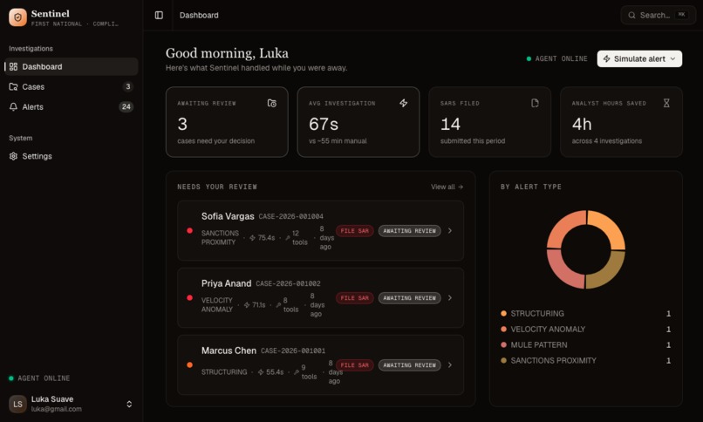Click the LS user avatar
This screenshot has height=422, width=703.
coord(18,404)
